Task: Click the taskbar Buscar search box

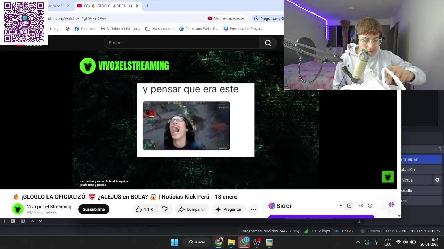Action: 197,242
